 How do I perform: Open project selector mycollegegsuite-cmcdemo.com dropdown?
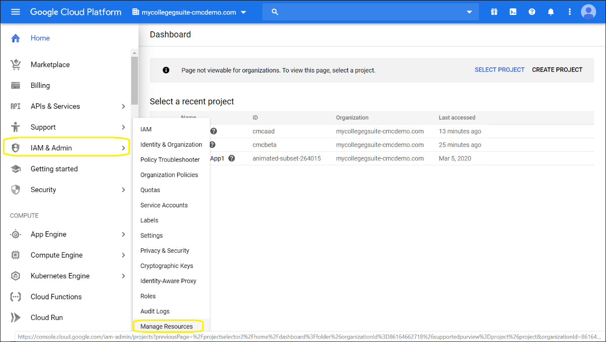pos(189,12)
